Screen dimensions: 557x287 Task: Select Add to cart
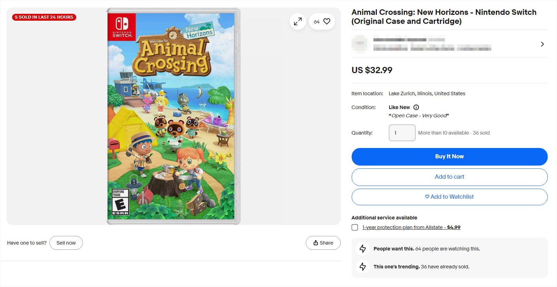449,177
